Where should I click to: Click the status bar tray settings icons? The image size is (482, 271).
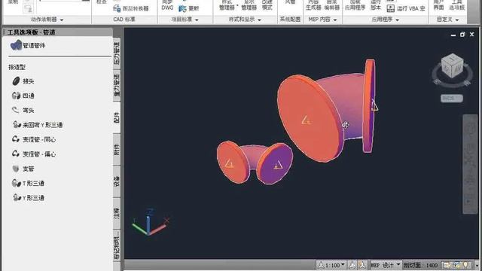457,265
